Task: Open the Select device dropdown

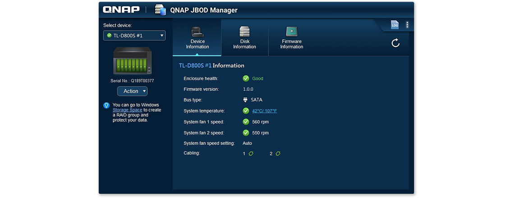Action: (x=134, y=35)
